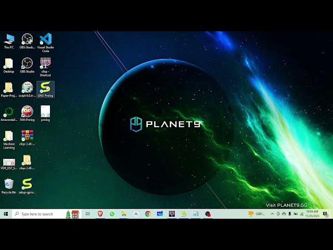333x250 pixels.
Task: Open File Explorer from the taskbar
Action: (124, 214)
